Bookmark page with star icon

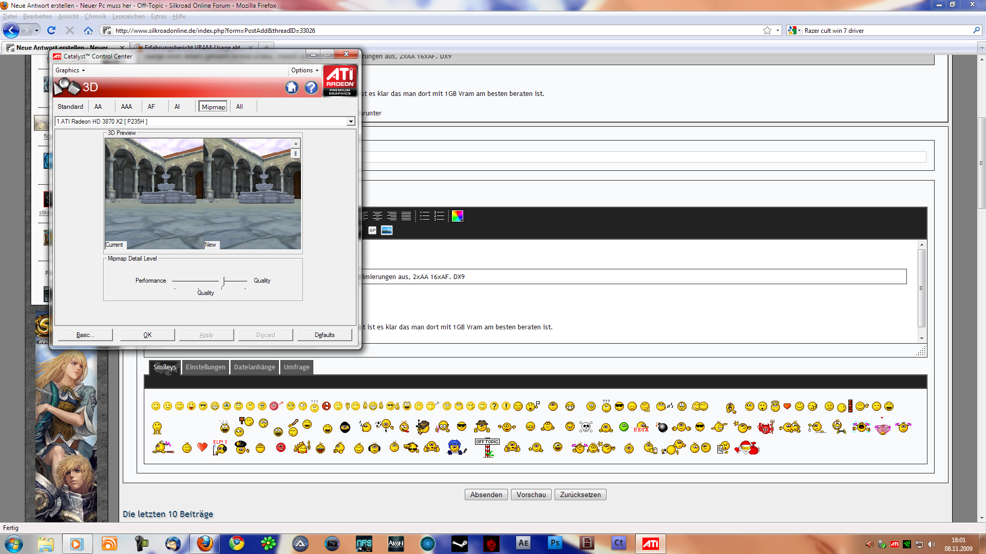767,31
